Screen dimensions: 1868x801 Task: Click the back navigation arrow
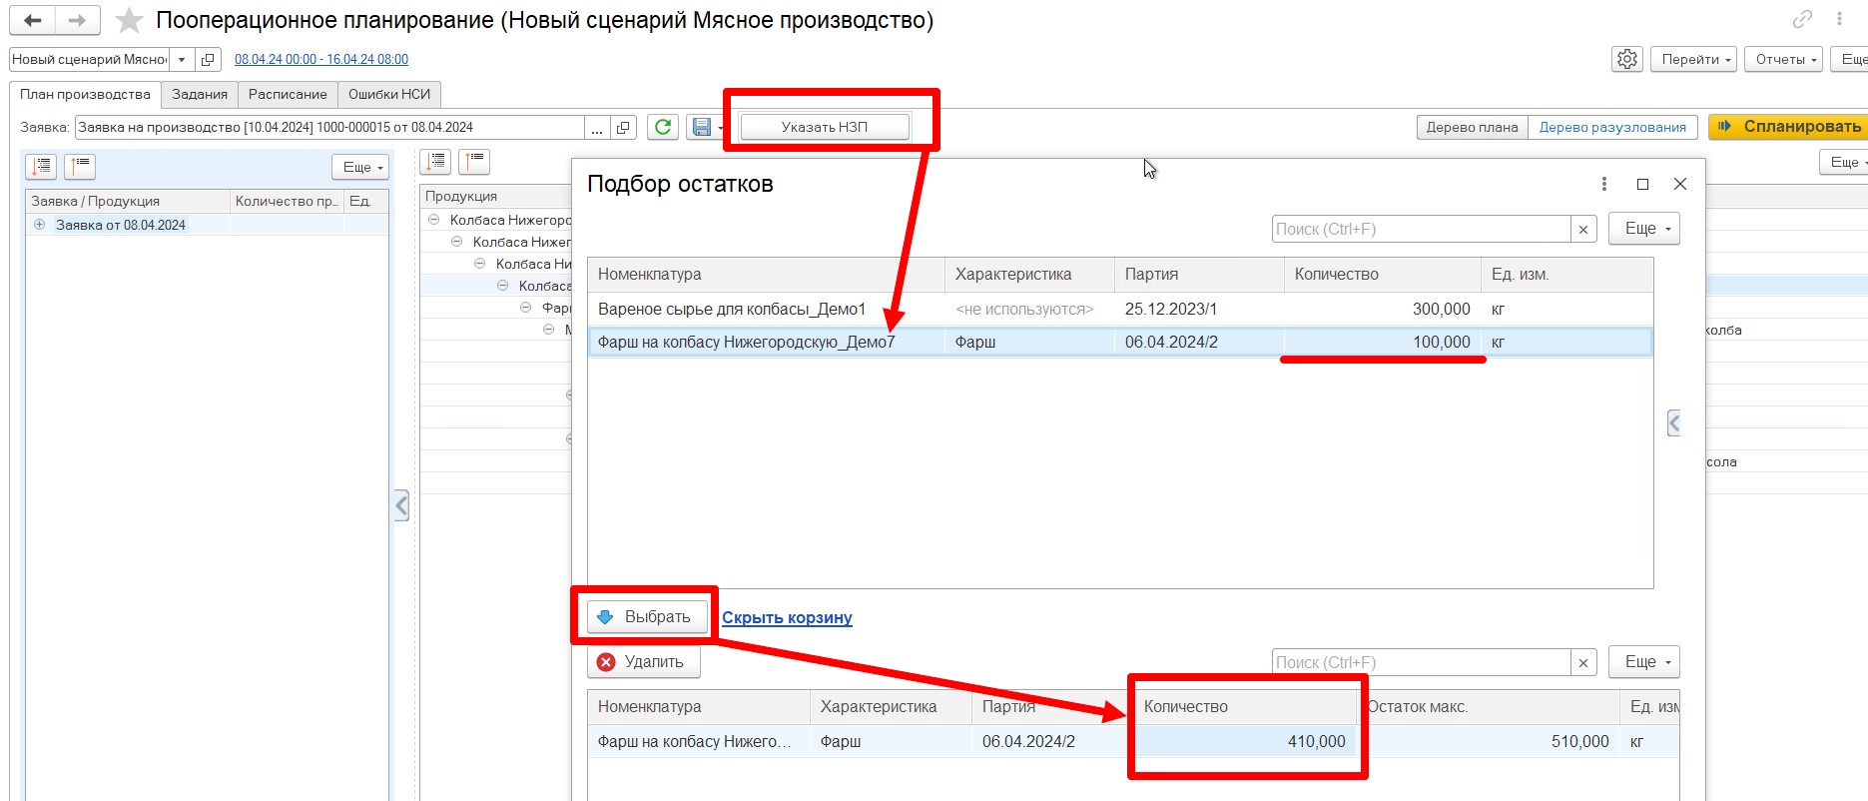coord(33,20)
